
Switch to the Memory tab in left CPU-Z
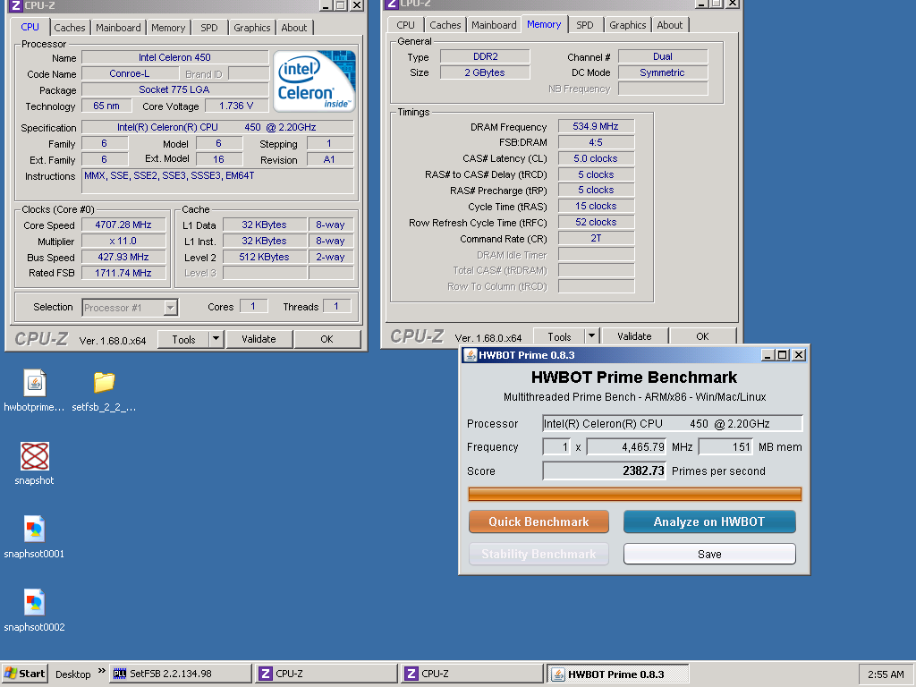[x=168, y=28]
